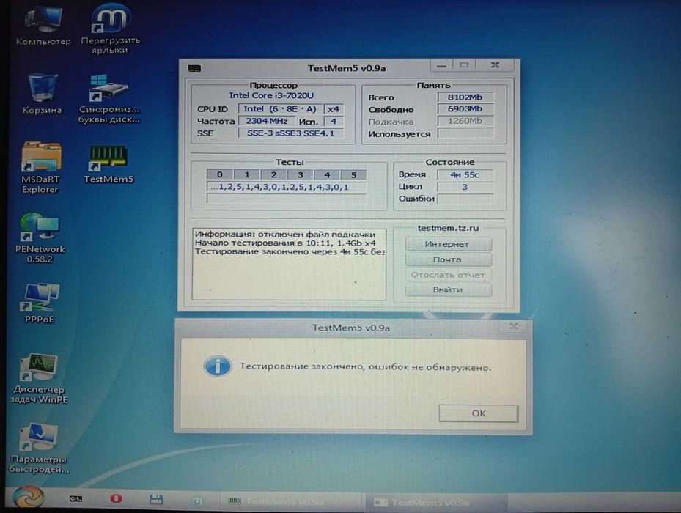681x513 pixels.
Task: Click the 2304 MHz frequency value
Action: pyautogui.click(x=267, y=121)
